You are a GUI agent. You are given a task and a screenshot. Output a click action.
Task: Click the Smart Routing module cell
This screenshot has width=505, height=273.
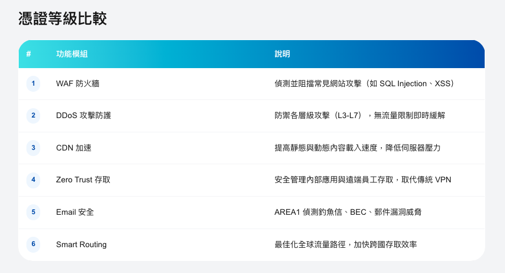[81, 244]
